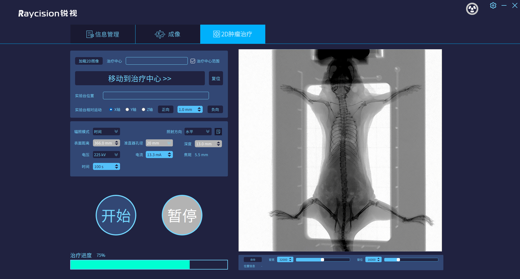Click the 焦斑 5.5 mm value

pyautogui.click(x=201, y=155)
